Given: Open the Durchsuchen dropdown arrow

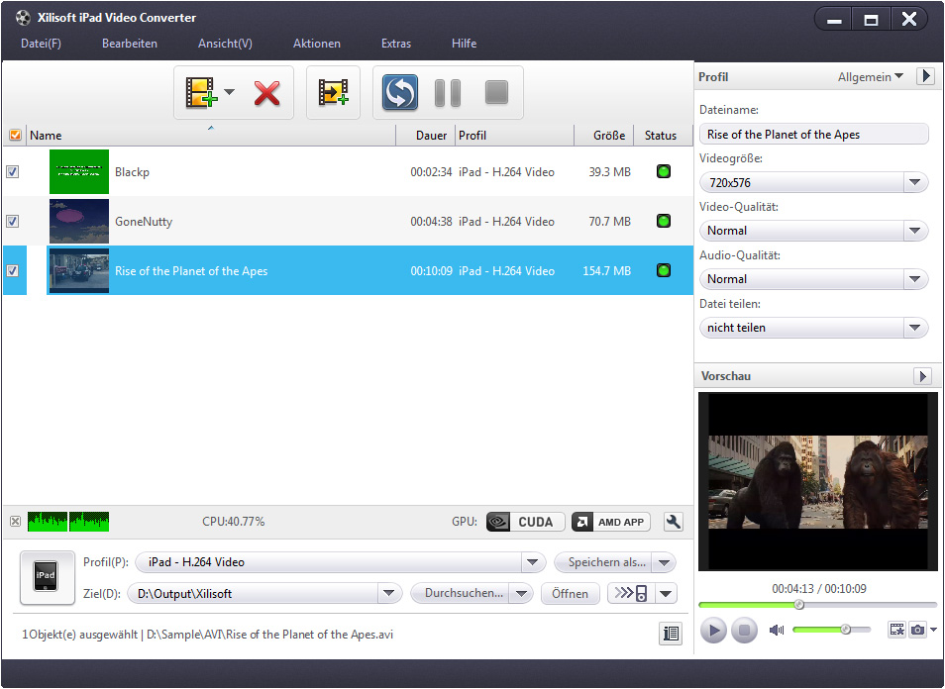Looking at the screenshot, I should (521, 593).
